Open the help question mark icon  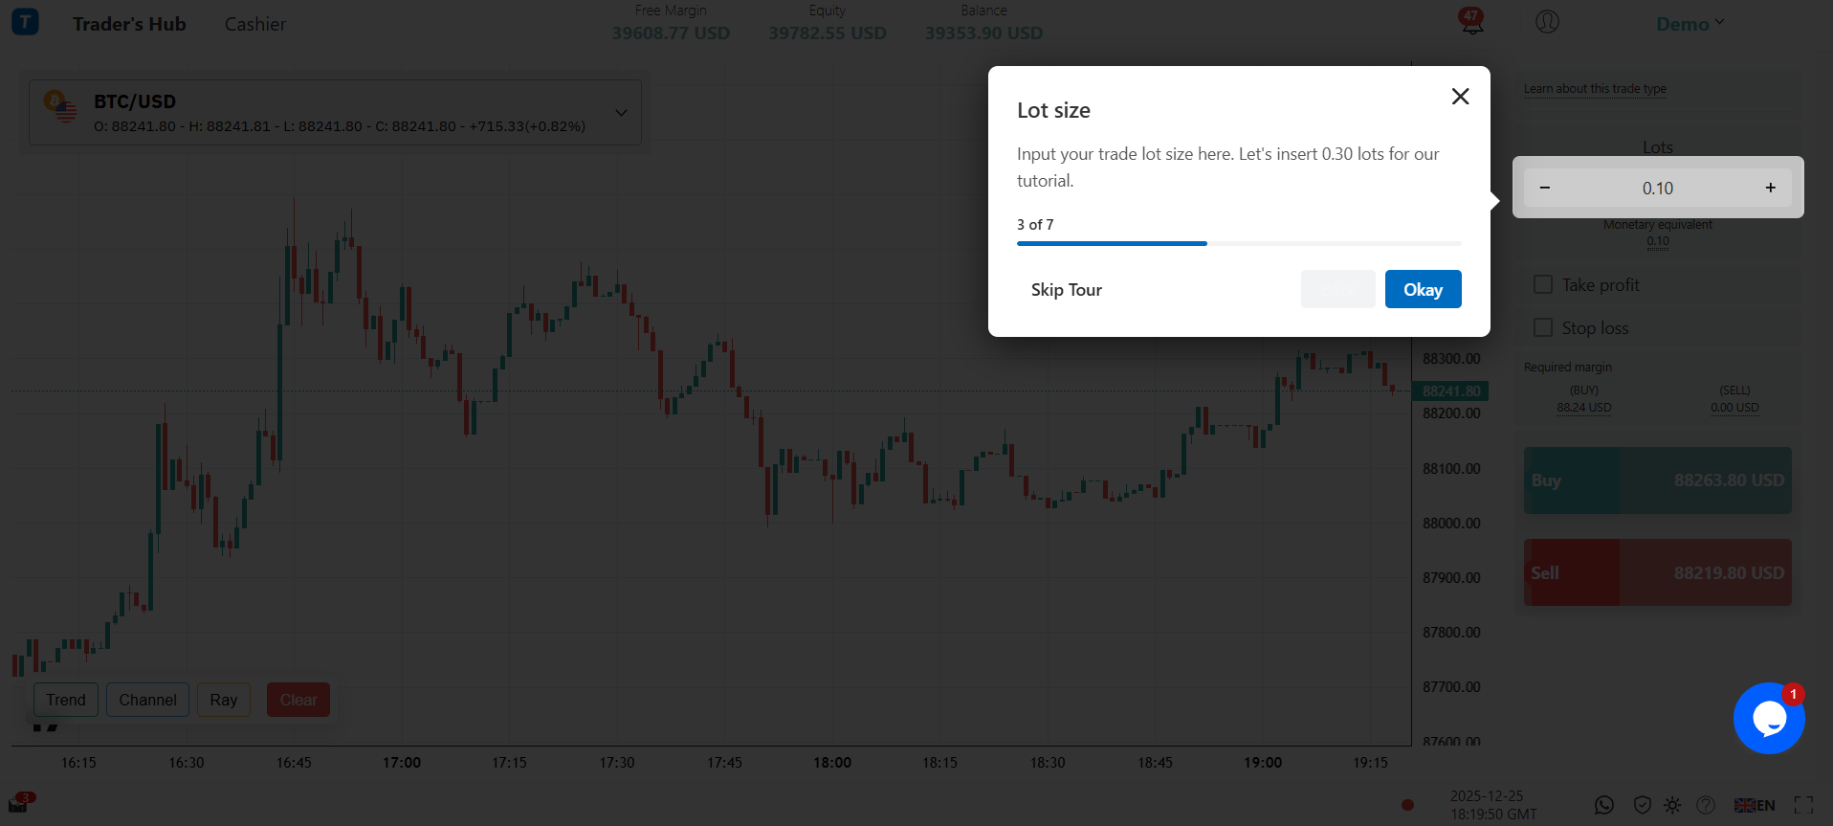(x=1705, y=805)
